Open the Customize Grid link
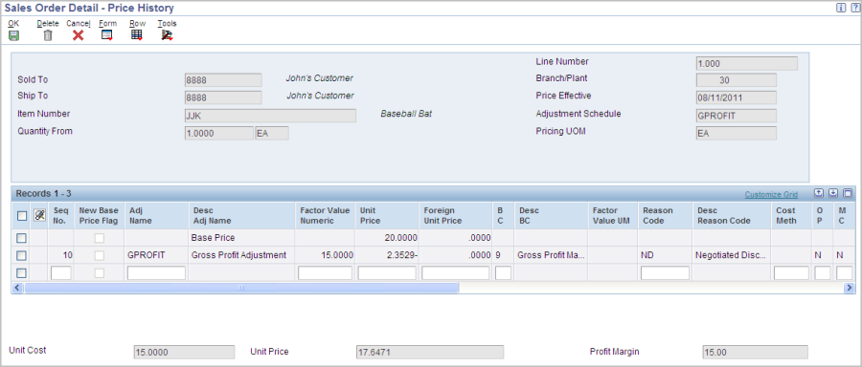The width and height of the screenshot is (862, 367). tap(771, 194)
